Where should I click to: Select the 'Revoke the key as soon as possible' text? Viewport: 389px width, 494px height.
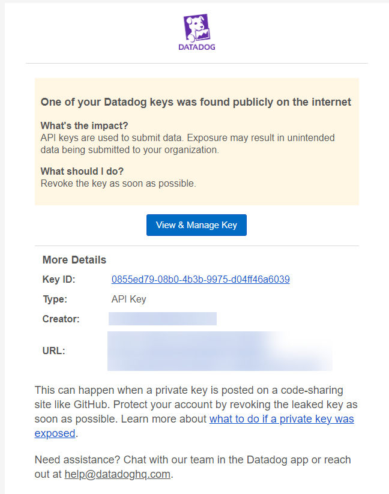pyautogui.click(x=118, y=183)
